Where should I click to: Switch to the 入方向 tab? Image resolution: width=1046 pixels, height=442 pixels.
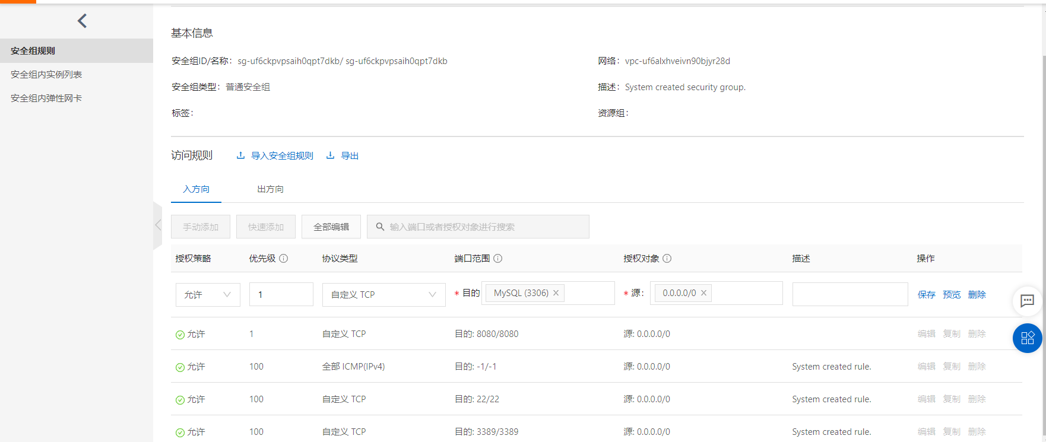196,189
